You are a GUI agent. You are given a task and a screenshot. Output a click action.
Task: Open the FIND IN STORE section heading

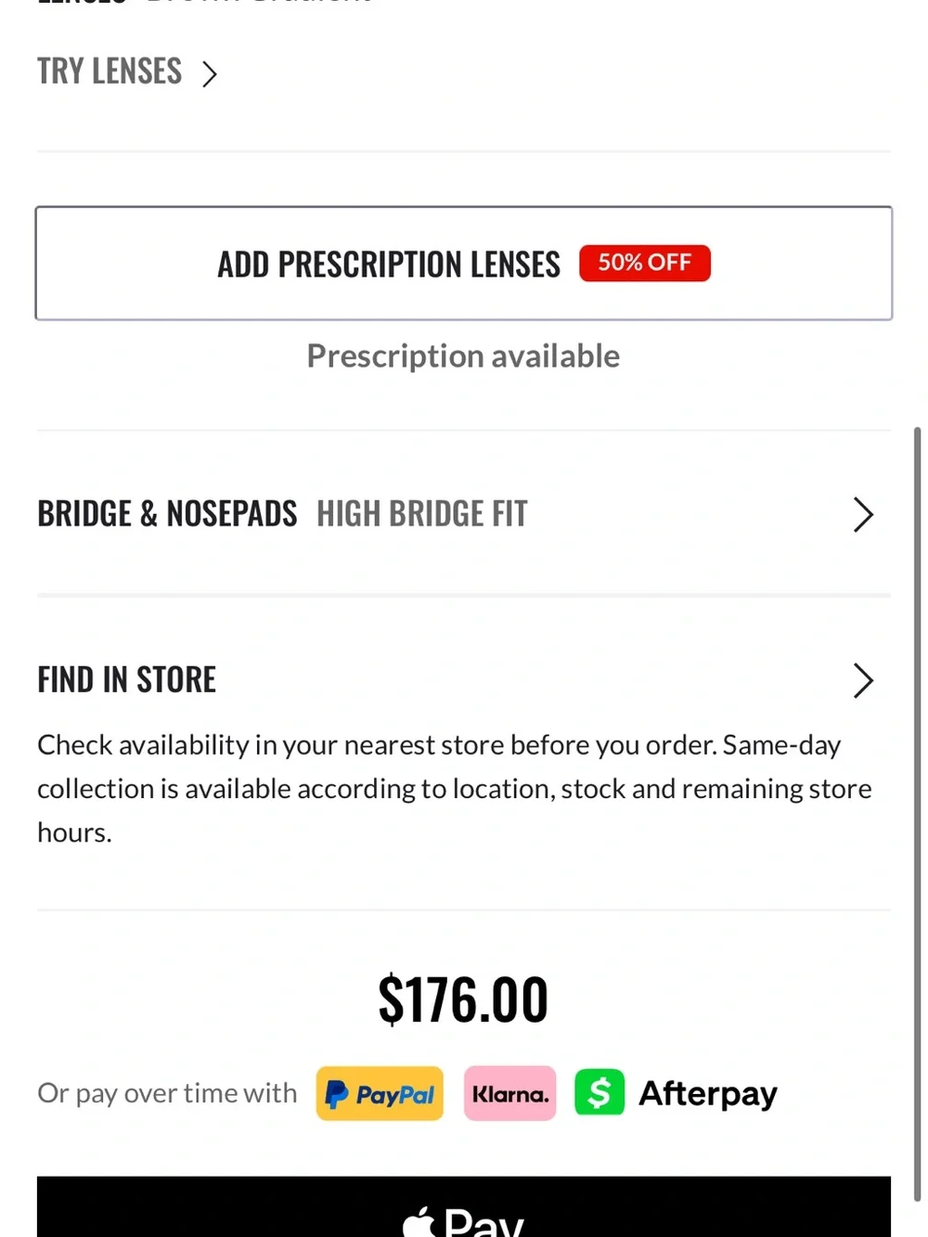pyautogui.click(x=127, y=679)
